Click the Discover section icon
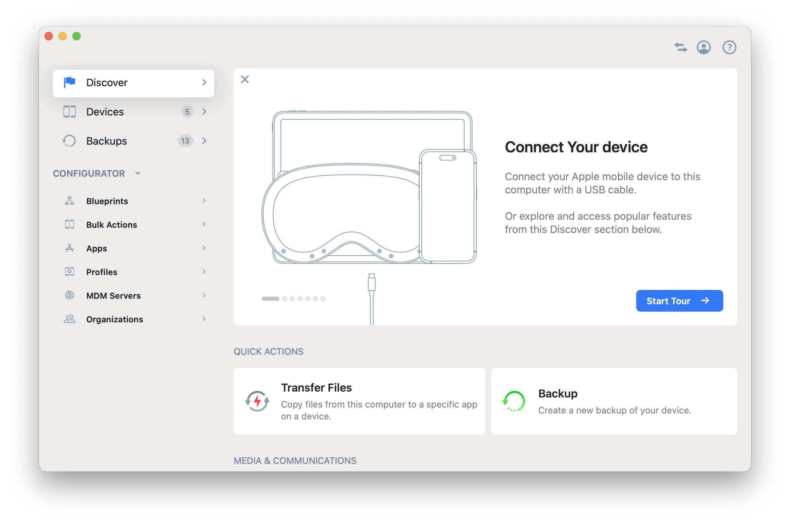This screenshot has height=523, width=790. pos(70,82)
